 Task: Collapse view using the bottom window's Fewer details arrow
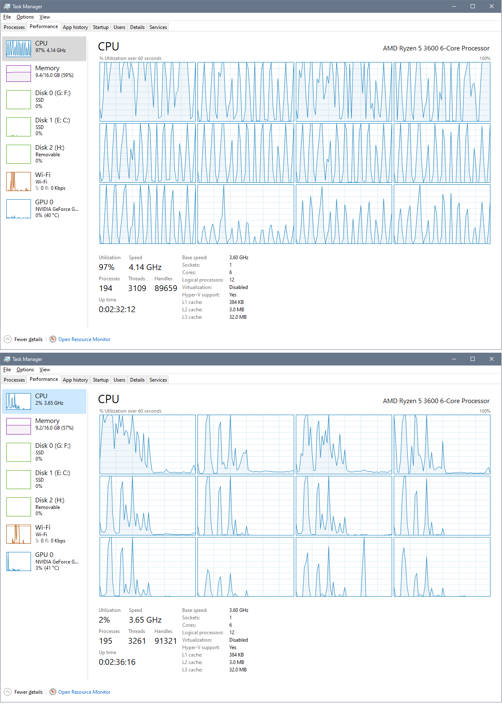[x=8, y=692]
